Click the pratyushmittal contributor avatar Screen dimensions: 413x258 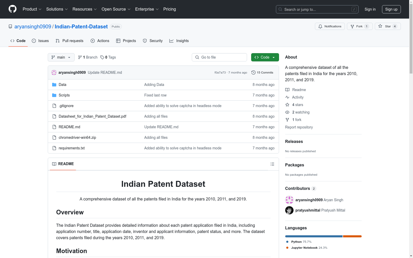(x=289, y=210)
